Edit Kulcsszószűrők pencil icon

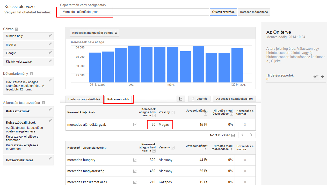[x=50, y=109]
